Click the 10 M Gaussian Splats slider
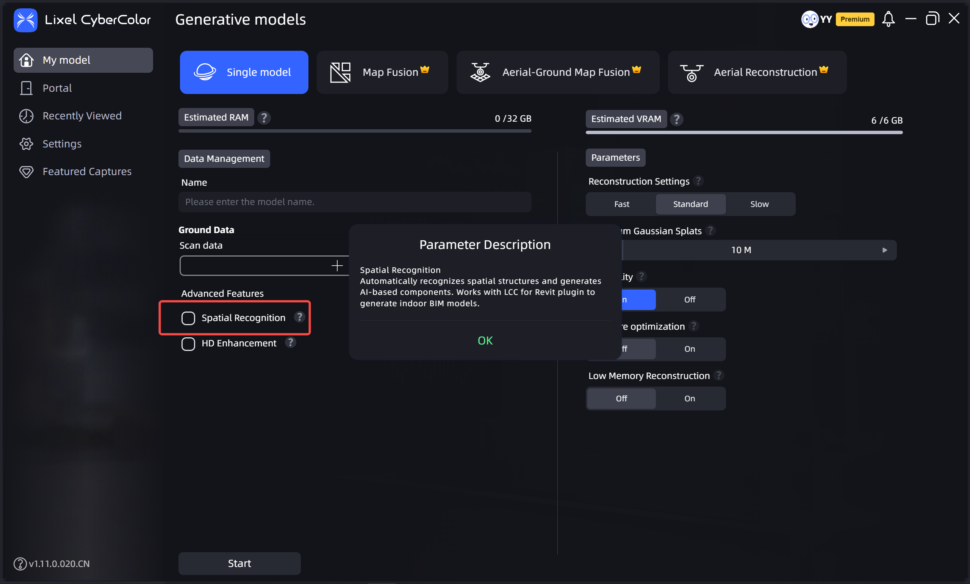Screen dimensions: 970x584 click(759, 250)
